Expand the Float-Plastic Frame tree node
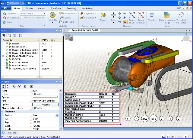 pos(3,56)
